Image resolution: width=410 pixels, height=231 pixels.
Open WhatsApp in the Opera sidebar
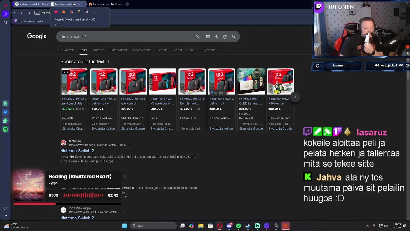[x=5, y=121]
